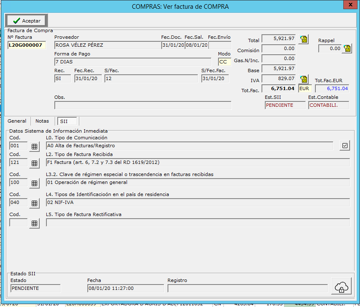The width and height of the screenshot is (360, 307).
Task: Click the Registro field in Estado SII
Action: [248, 288]
